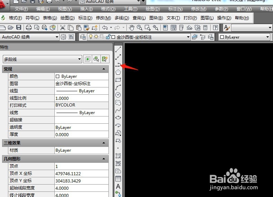Image resolution: width=273 pixels, height=197 pixels.
Task: Select the Point tool
Action: pyautogui.click(x=118, y=148)
